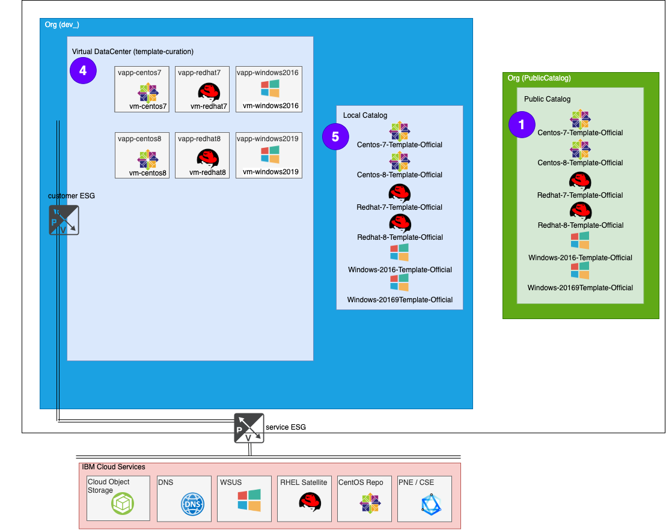Viewport: 666px width, 530px height.
Task: Click the customer ESG router icon
Action: point(64,220)
